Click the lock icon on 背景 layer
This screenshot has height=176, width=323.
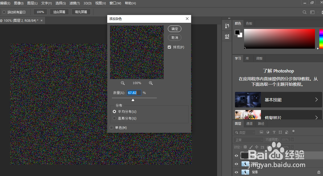pyautogui.click(x=319, y=172)
